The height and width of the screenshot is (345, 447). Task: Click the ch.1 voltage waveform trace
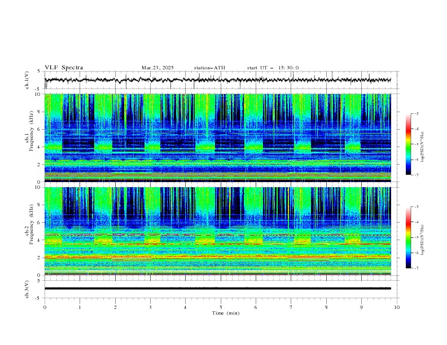click(217, 80)
